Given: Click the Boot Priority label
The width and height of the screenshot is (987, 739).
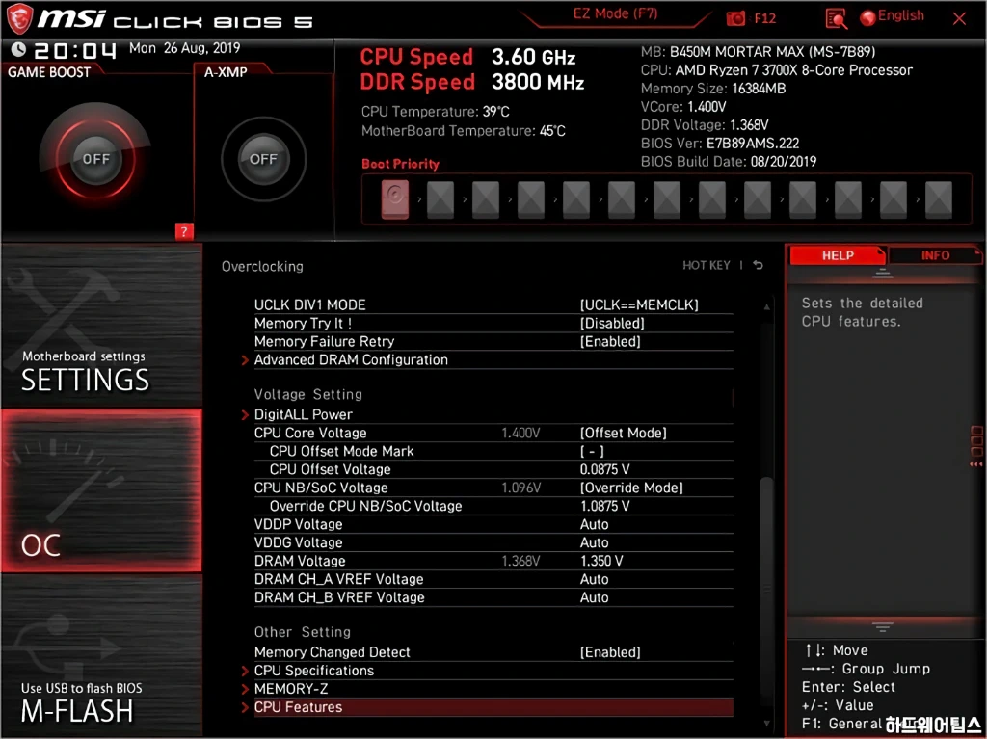Looking at the screenshot, I should tap(400, 164).
